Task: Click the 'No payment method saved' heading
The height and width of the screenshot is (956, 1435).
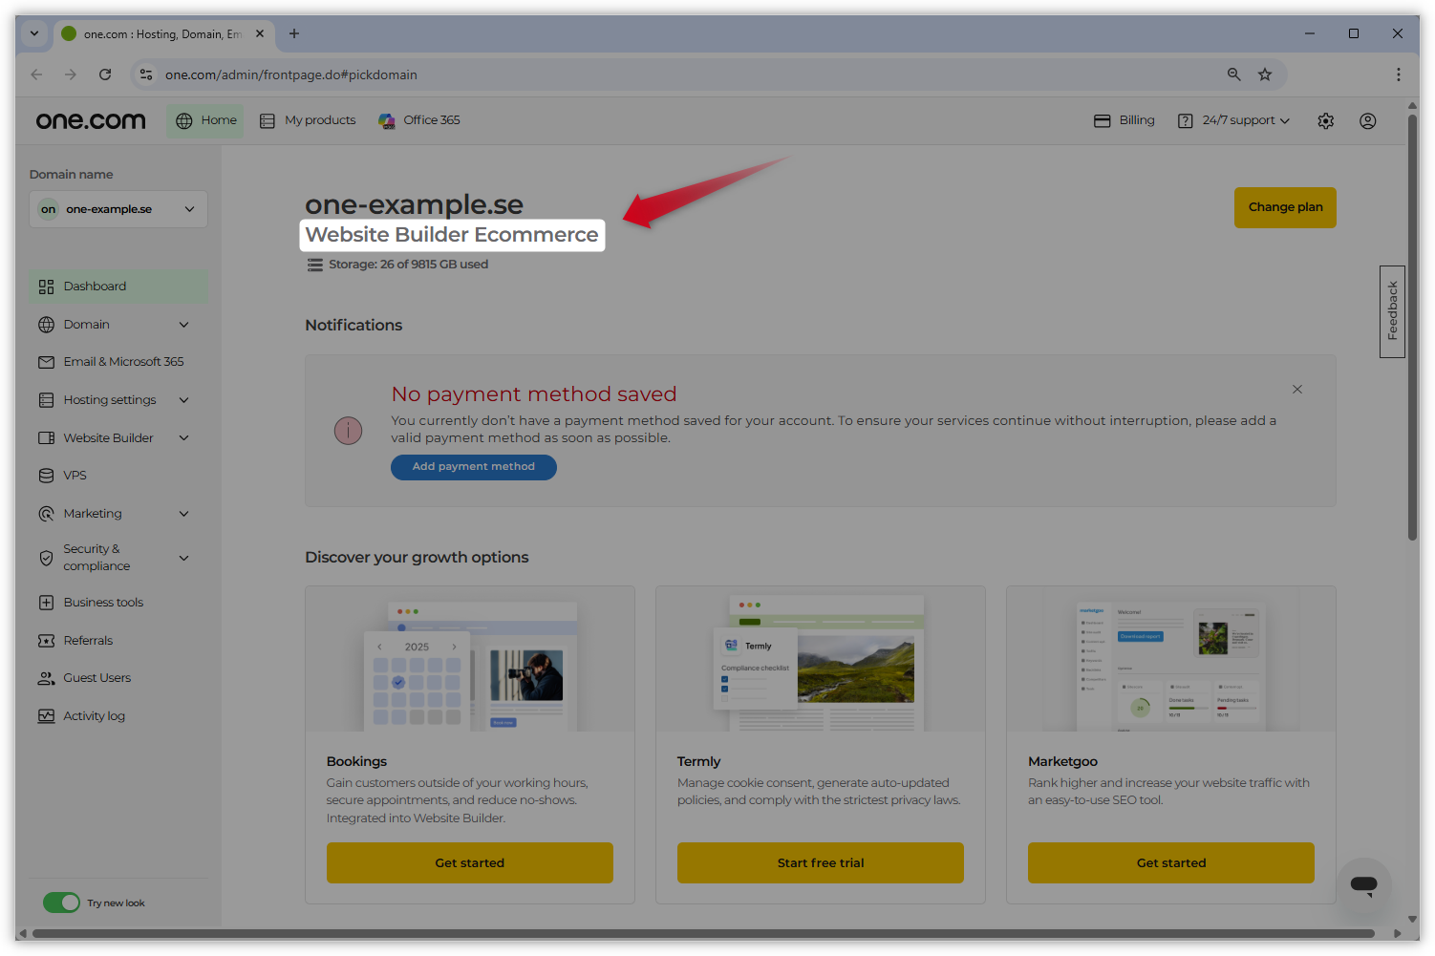Action: pyautogui.click(x=534, y=394)
